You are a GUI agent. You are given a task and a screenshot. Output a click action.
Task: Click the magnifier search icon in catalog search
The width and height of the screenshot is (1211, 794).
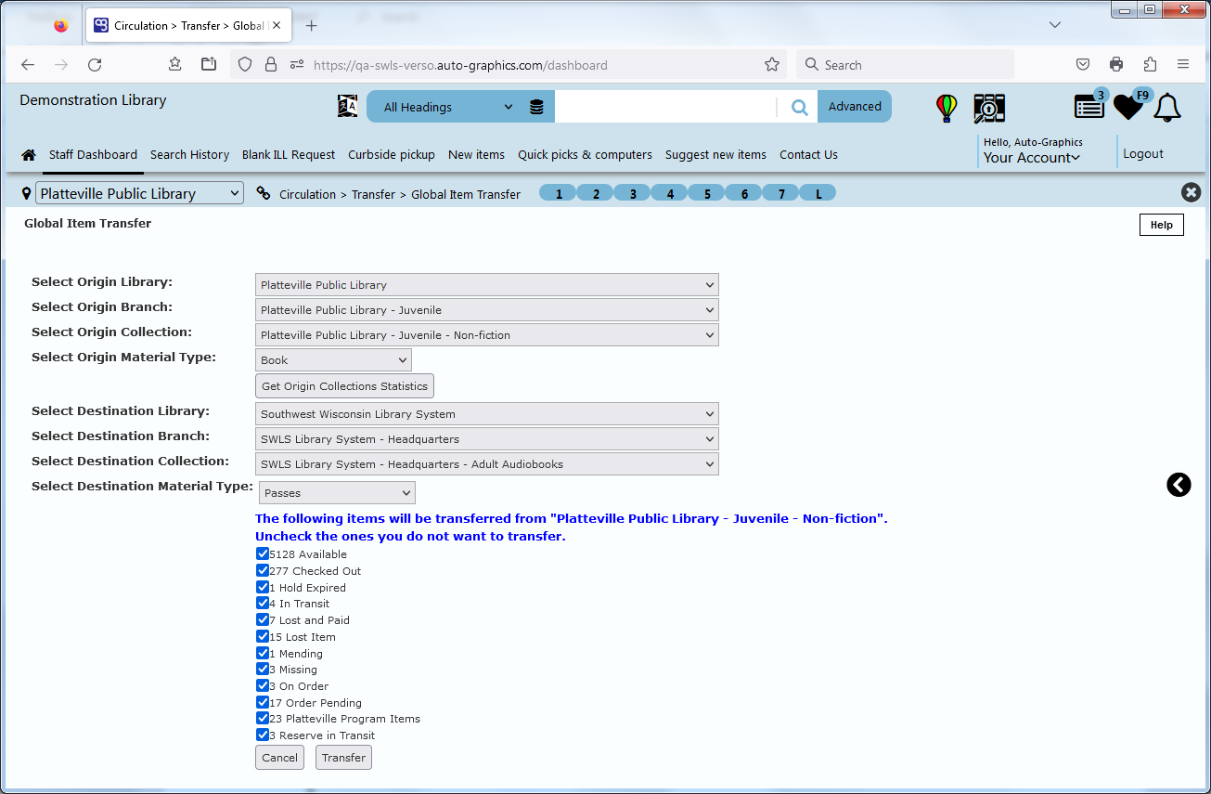click(799, 107)
